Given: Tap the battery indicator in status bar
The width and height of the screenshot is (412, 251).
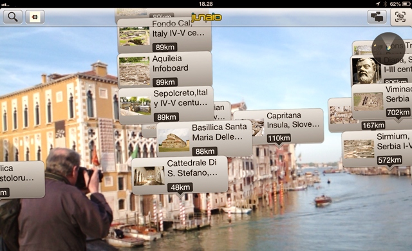Looking at the screenshot, I should coord(406,4).
